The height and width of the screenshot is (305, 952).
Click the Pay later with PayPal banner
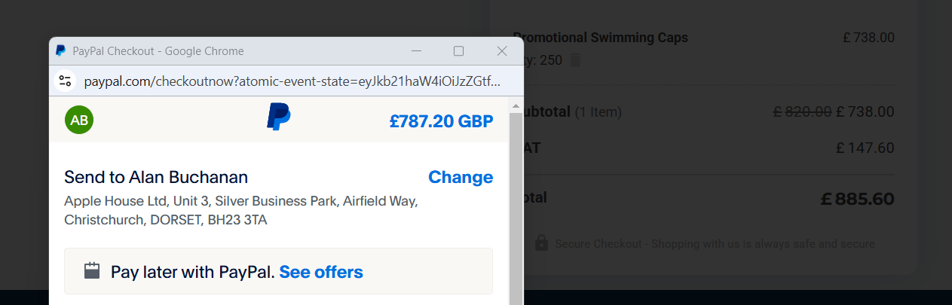click(x=192, y=272)
